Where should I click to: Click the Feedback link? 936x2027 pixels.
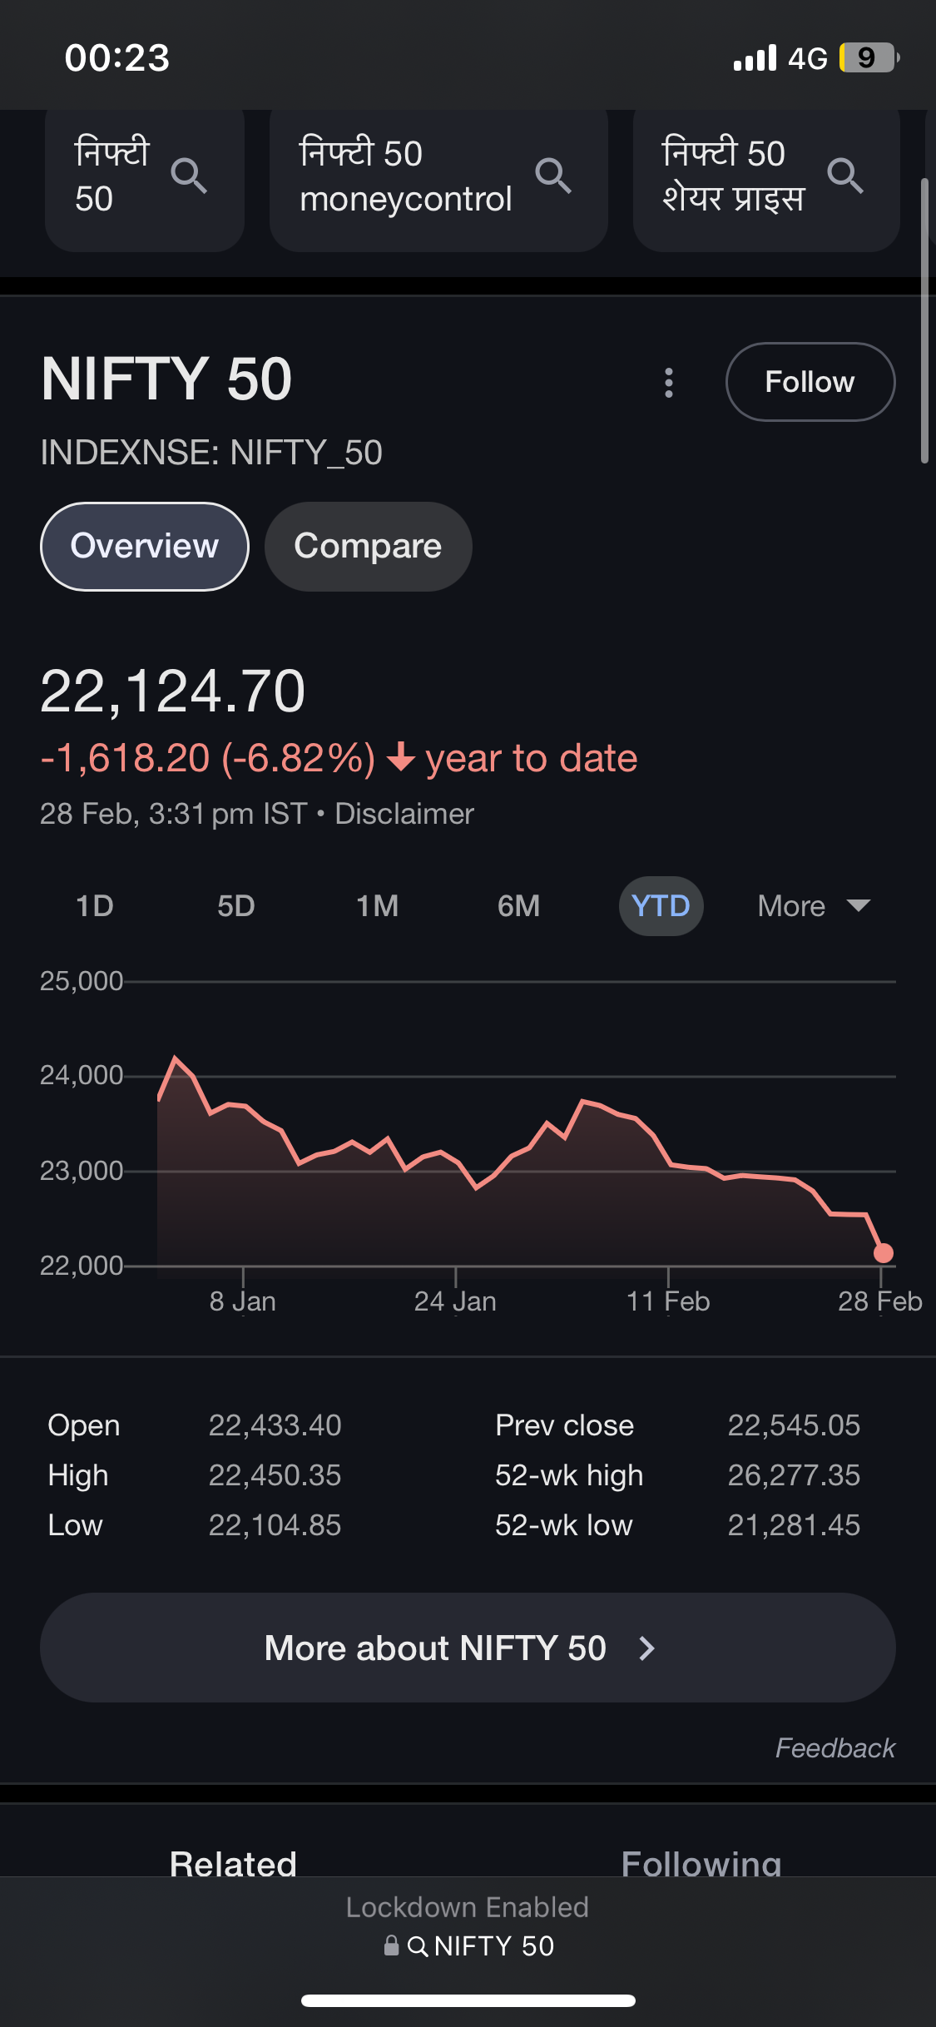pos(834,1748)
